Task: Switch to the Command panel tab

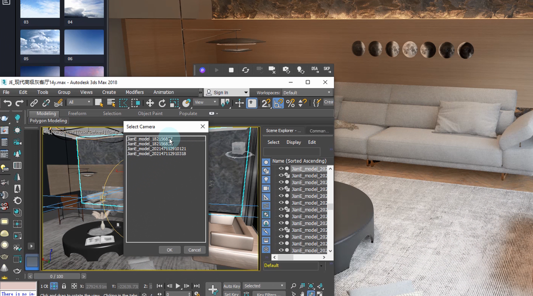Action: (x=319, y=131)
